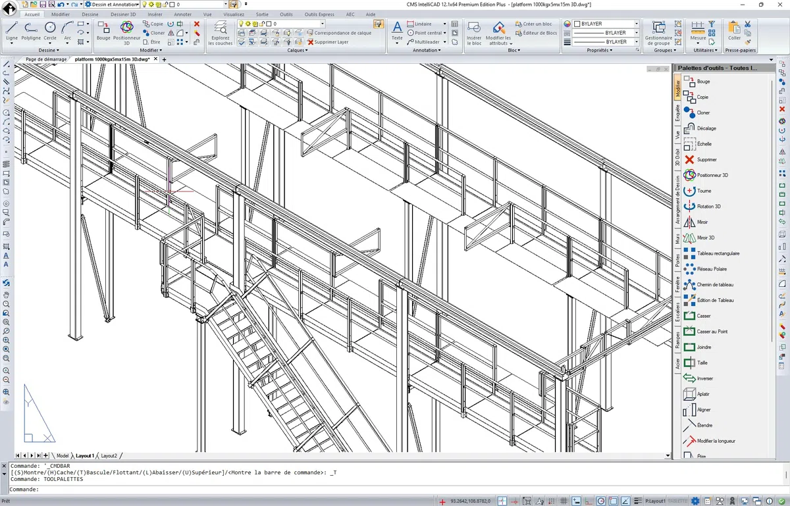Click the Copie button in Modifier panel
The image size is (790, 506).
click(153, 24)
